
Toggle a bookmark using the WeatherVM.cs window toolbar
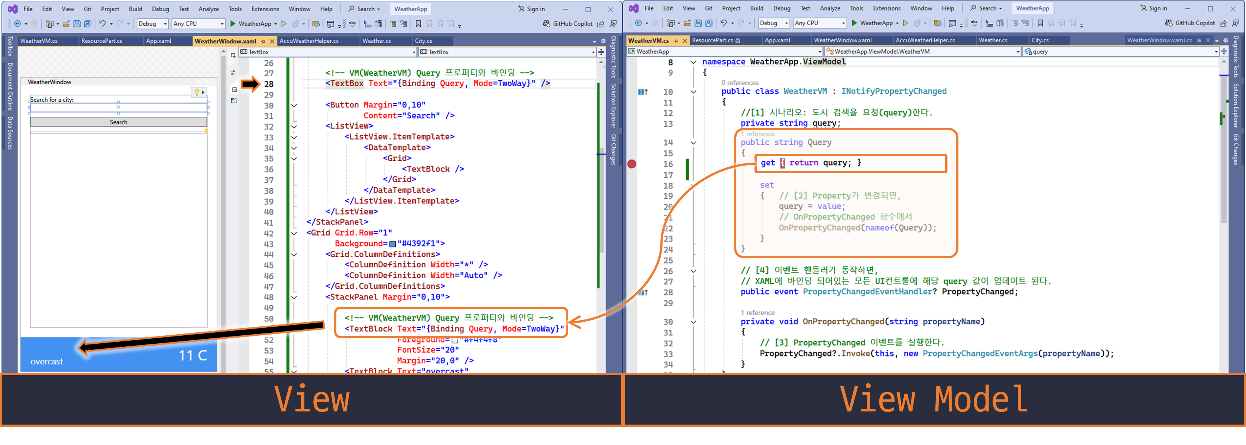click(1040, 23)
